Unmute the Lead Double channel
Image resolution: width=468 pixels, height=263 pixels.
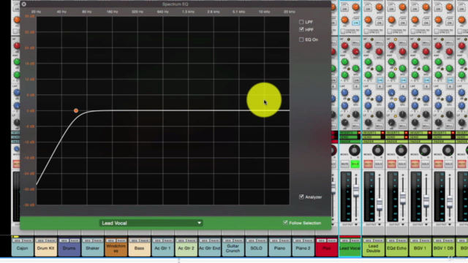click(x=368, y=164)
